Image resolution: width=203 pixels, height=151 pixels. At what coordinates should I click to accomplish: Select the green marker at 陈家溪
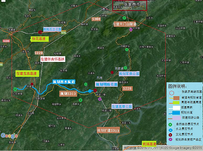[x=126, y=68]
